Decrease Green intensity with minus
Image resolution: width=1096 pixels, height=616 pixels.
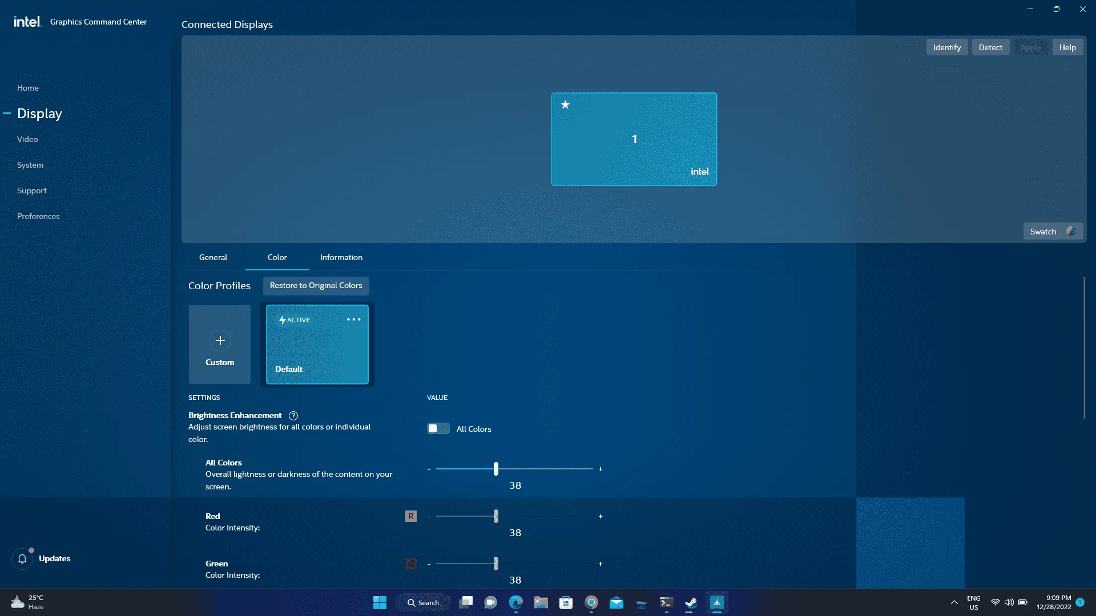[429, 564]
